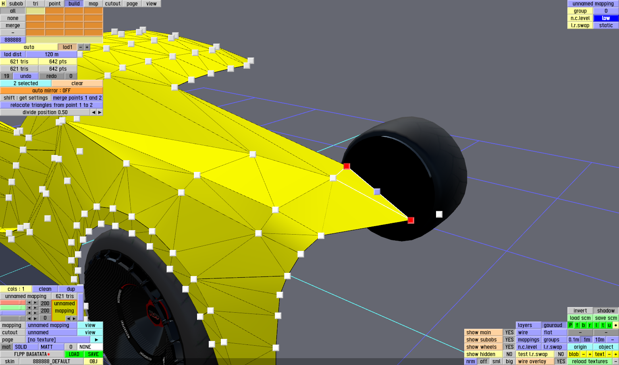
Task: Click the green colour slider
Action: [x=13, y=308]
